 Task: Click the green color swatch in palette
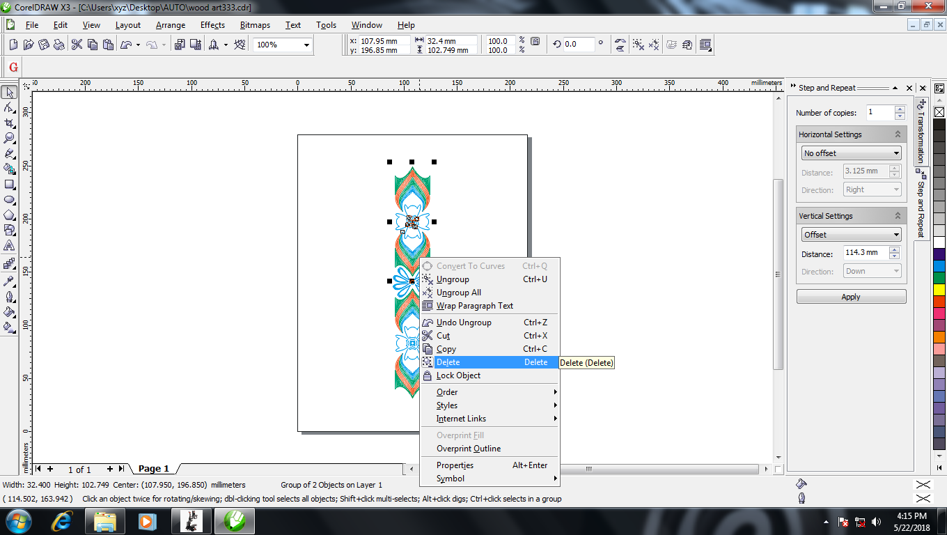point(939,277)
